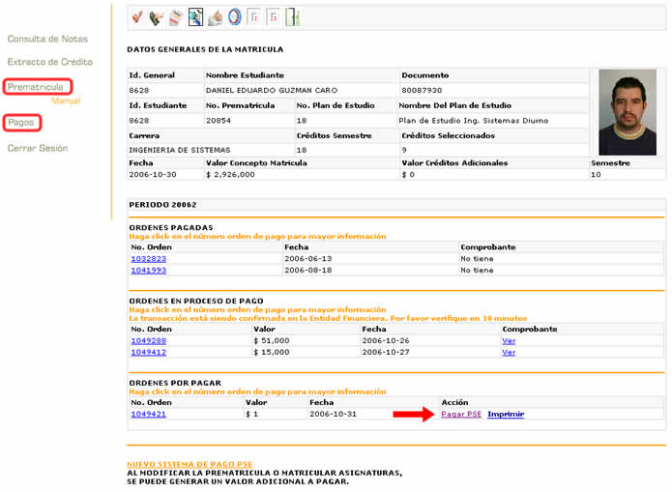Click Imprimir link for pending order

(x=506, y=414)
